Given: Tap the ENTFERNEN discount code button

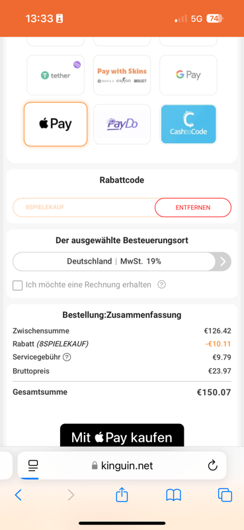Looking at the screenshot, I should (193, 207).
